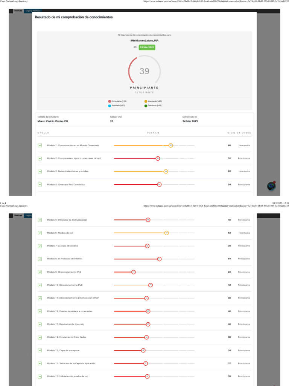Click the score 52 marker for Módulo 2

[158, 159]
